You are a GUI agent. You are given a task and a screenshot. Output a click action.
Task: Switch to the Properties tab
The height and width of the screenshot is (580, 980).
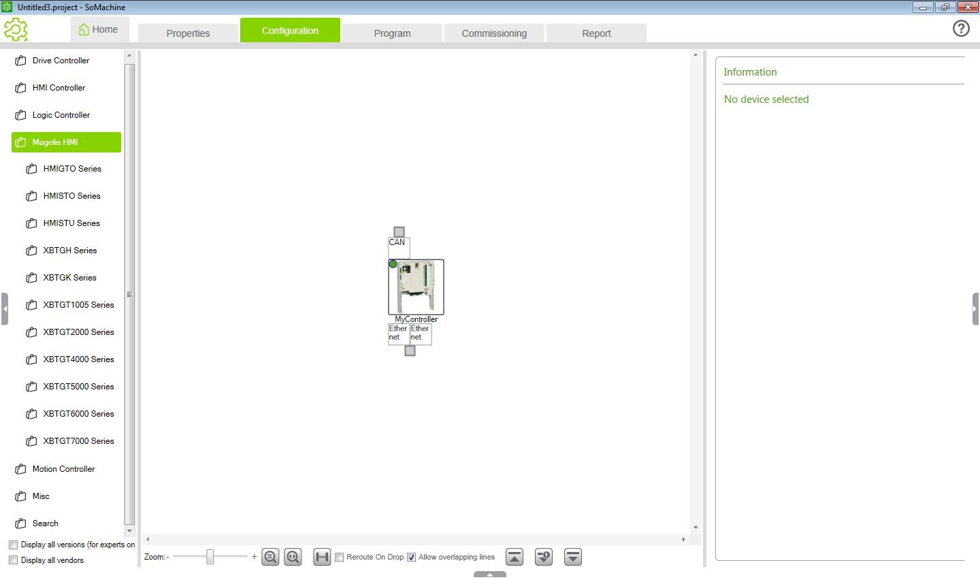pyautogui.click(x=188, y=33)
